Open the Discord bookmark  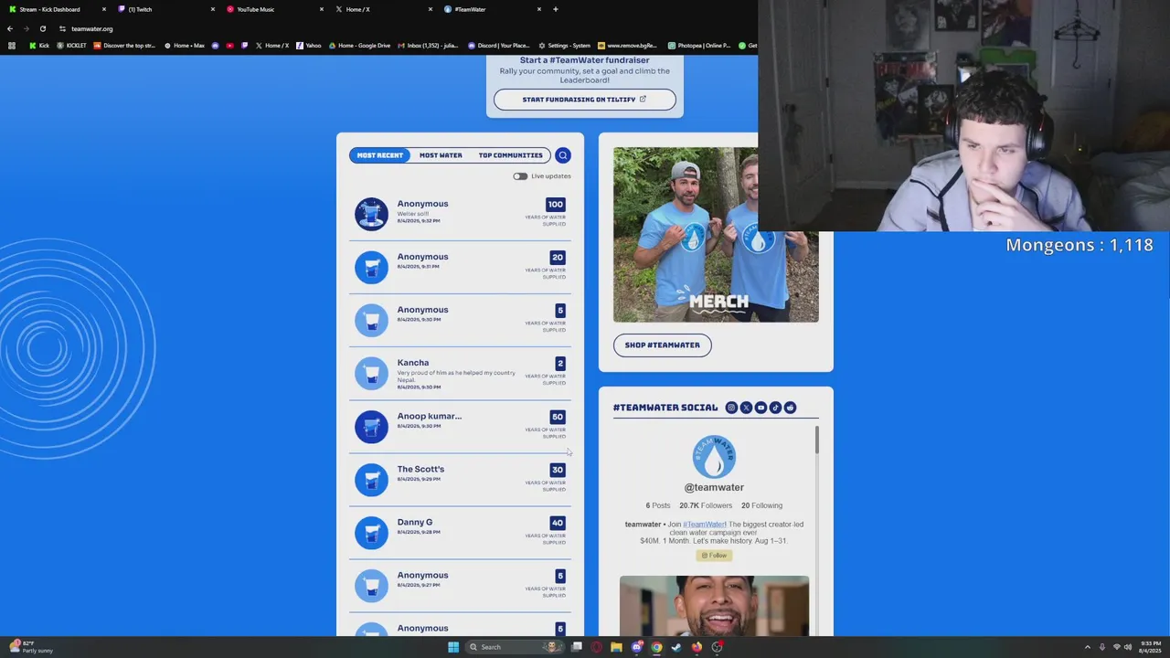click(x=498, y=46)
